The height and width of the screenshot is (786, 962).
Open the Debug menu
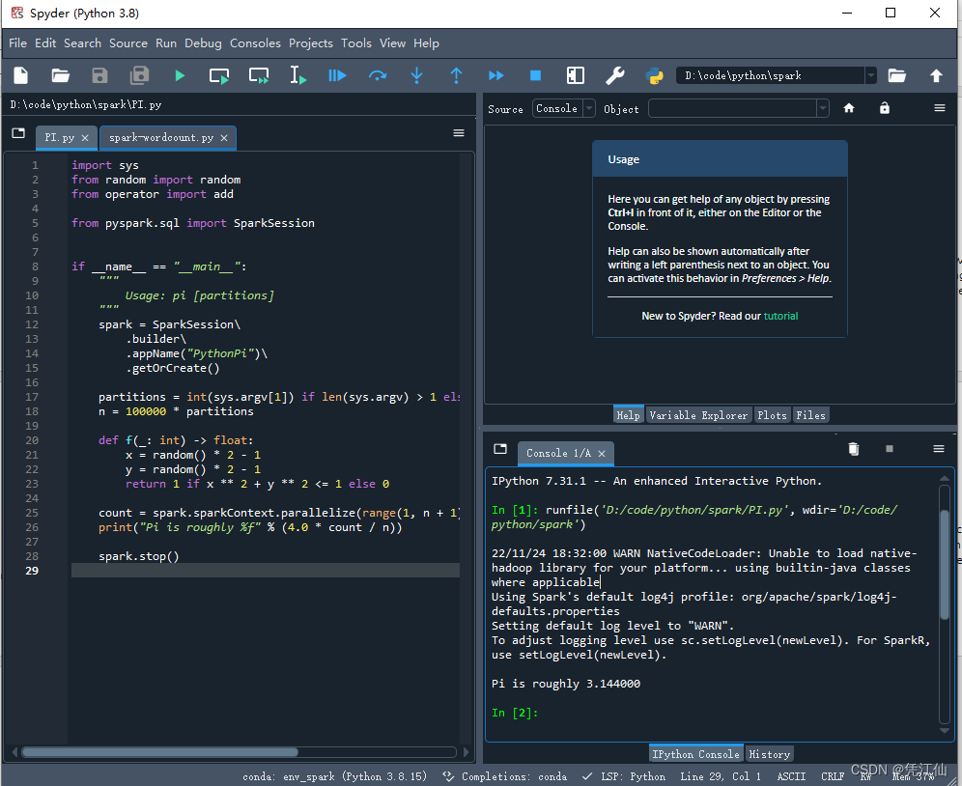(x=203, y=42)
